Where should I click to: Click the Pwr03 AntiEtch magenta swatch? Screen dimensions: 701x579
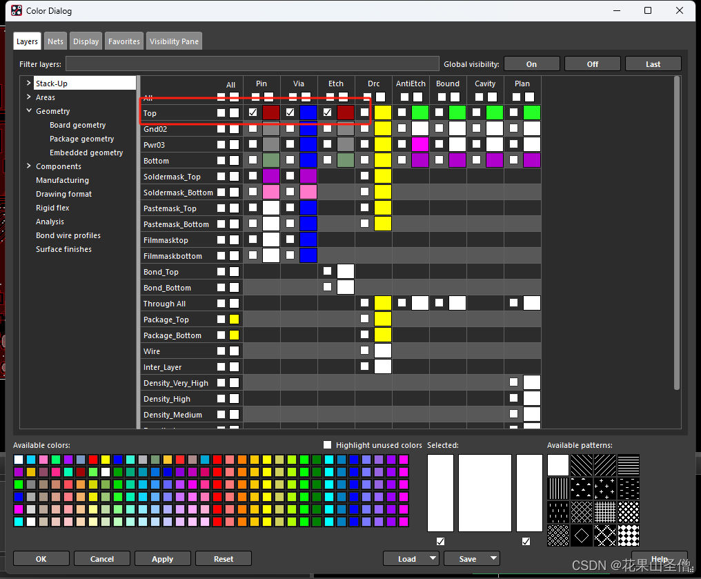click(419, 144)
